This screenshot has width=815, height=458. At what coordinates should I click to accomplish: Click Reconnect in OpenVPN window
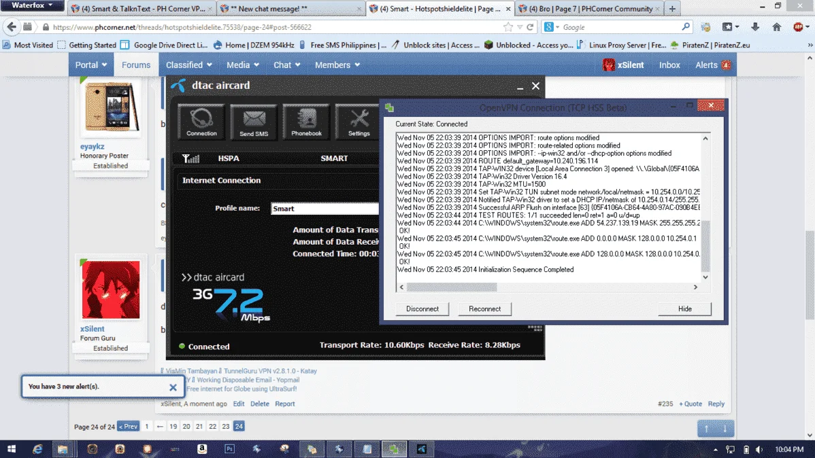tap(484, 309)
